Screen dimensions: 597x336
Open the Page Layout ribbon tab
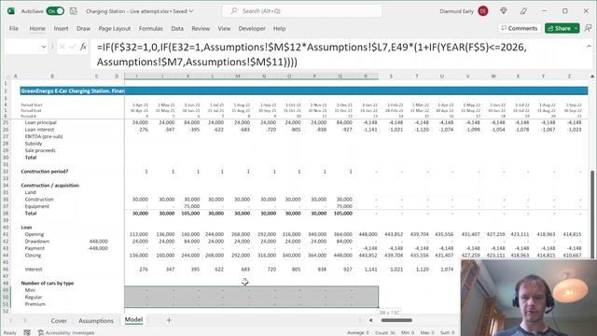tap(114, 29)
